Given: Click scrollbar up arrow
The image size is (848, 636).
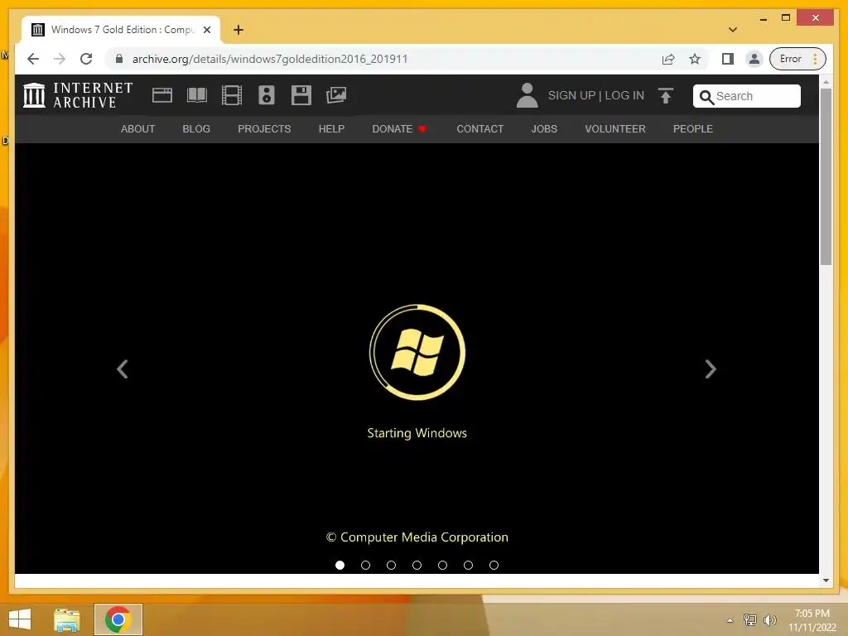Looking at the screenshot, I should (826, 82).
